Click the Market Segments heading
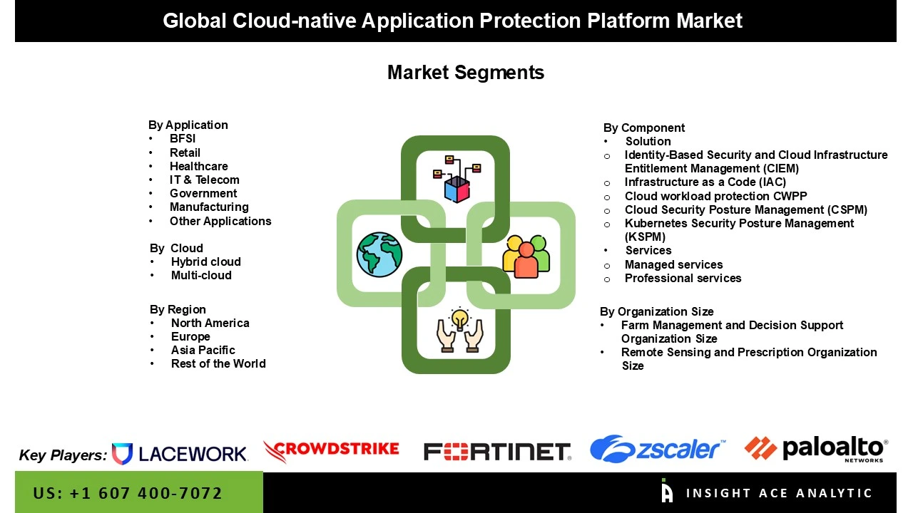Image resolution: width=913 pixels, height=513 pixels. point(465,73)
